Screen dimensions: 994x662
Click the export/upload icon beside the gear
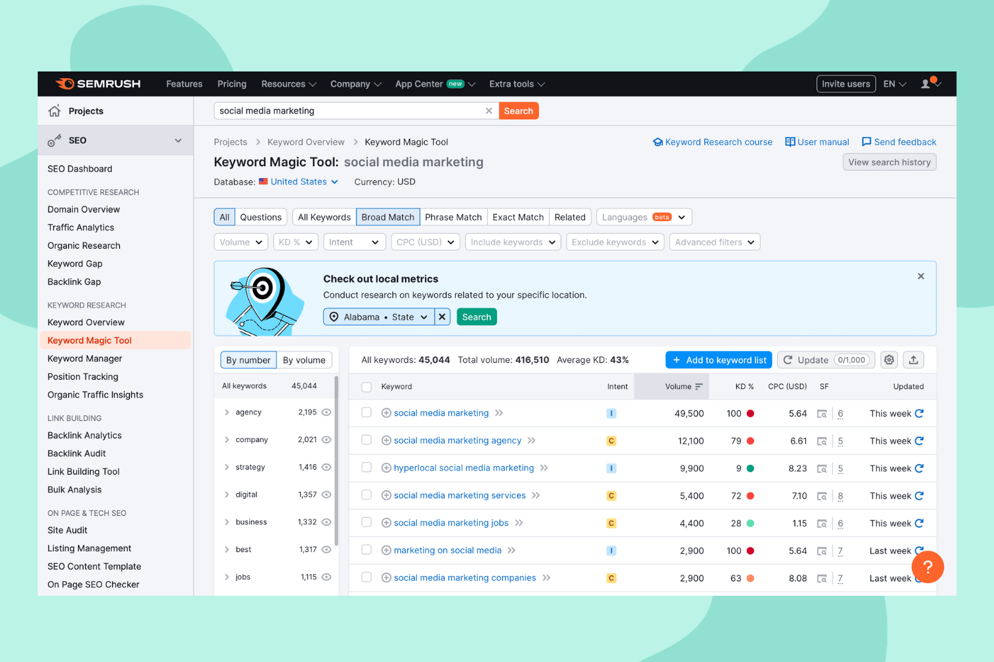point(913,359)
